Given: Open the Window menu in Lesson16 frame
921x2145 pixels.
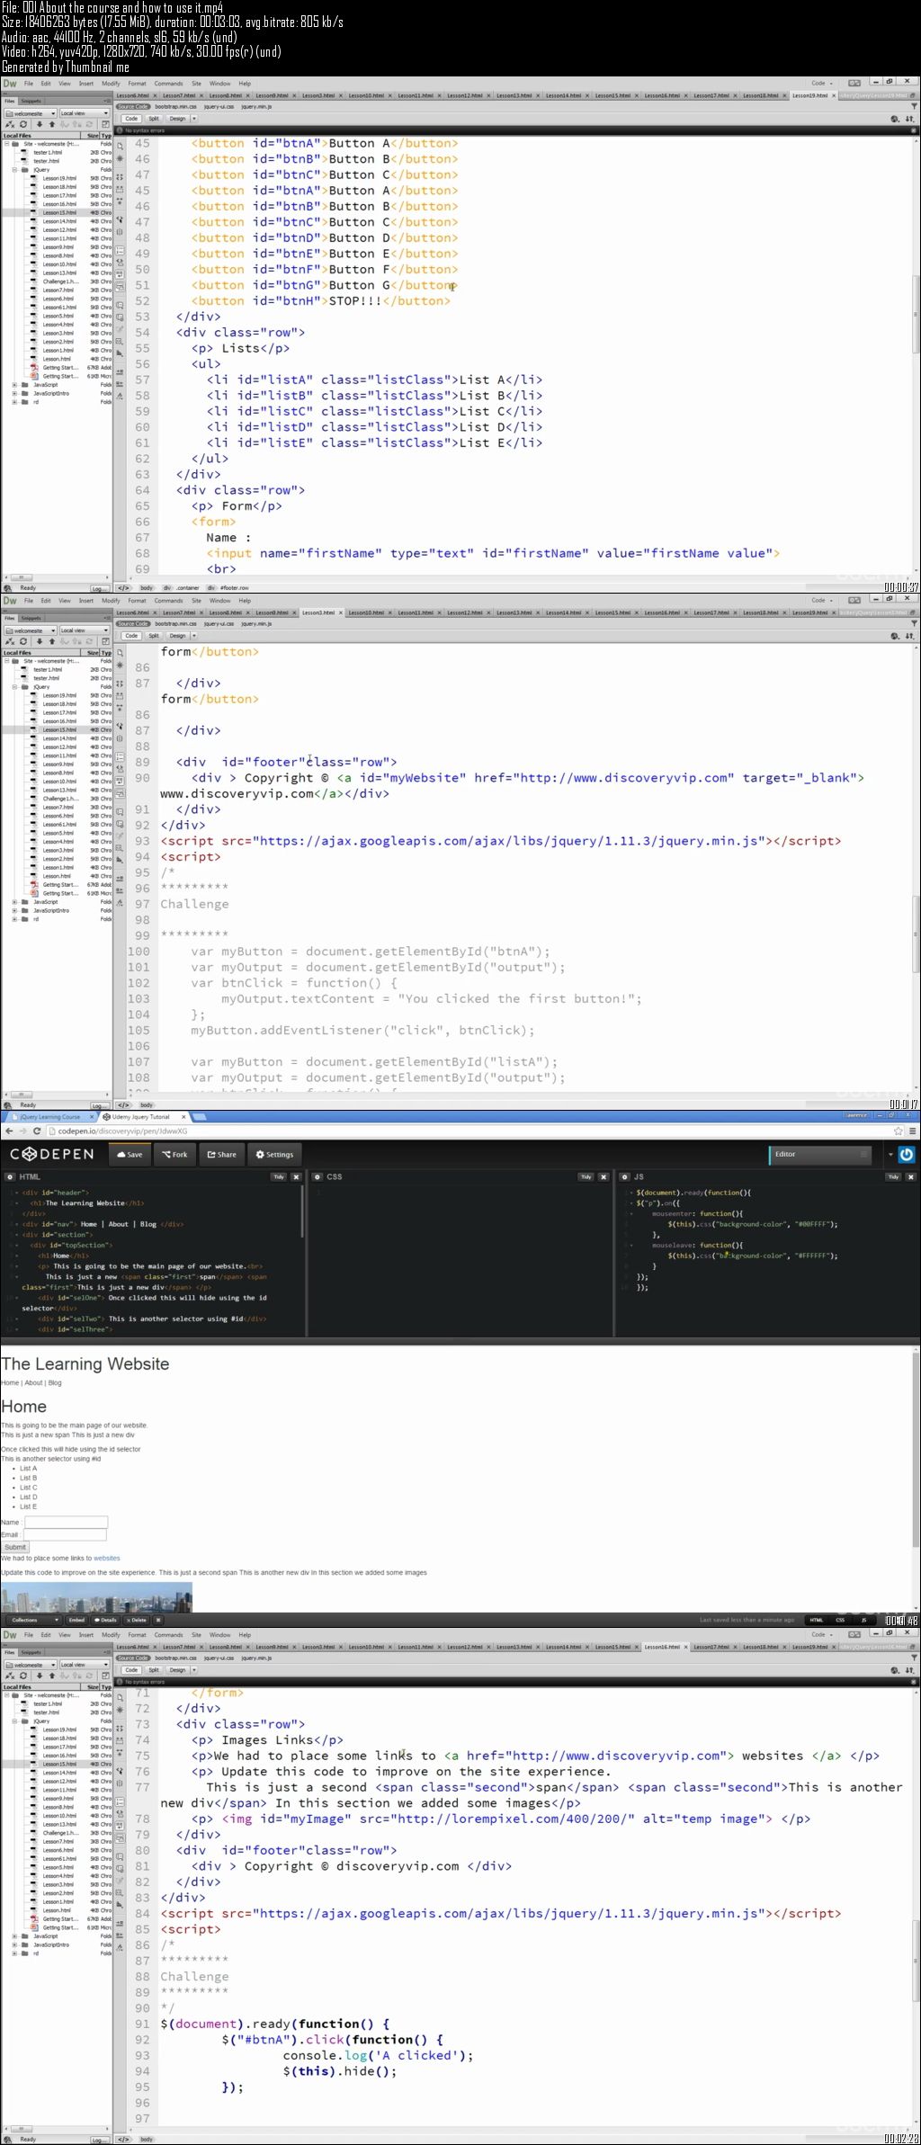Looking at the screenshot, I should pyautogui.click(x=219, y=1634).
